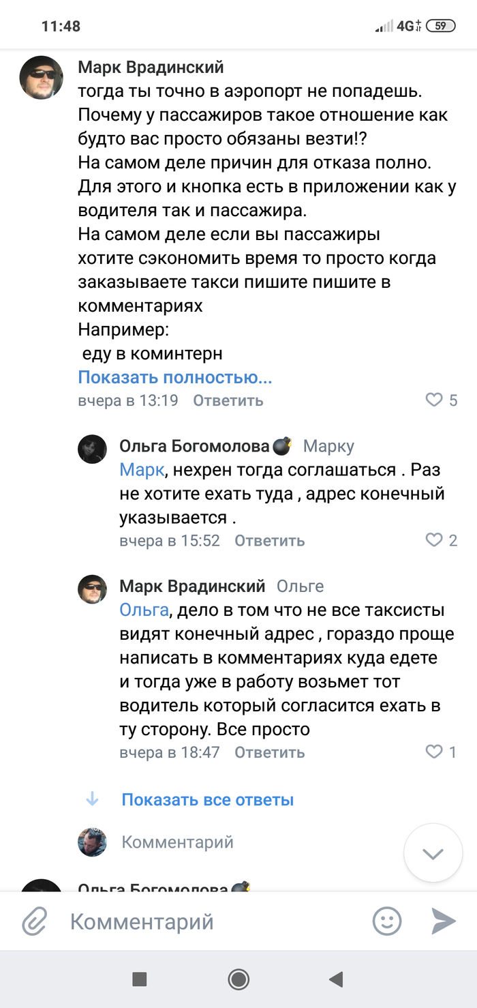Expand comment via Показать полностью
The image size is (477, 1008).
(175, 377)
